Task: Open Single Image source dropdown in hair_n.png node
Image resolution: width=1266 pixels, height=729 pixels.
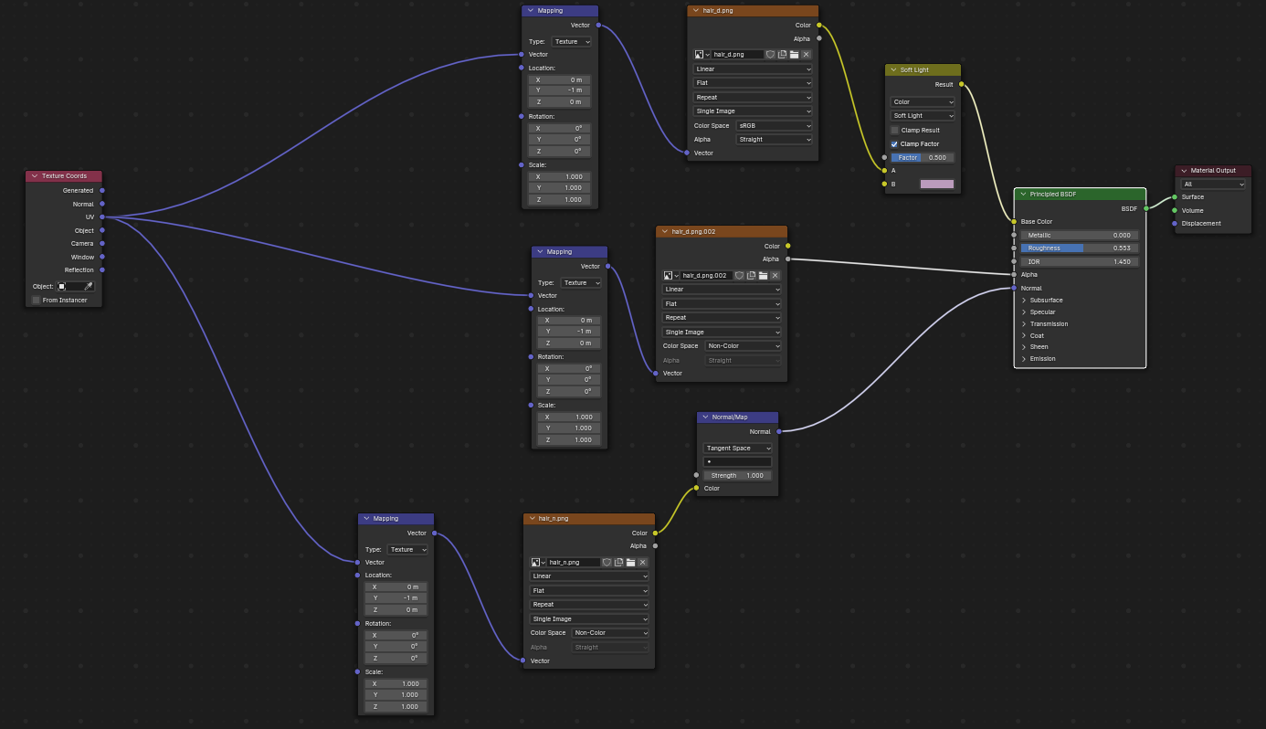Action: [x=590, y=618]
